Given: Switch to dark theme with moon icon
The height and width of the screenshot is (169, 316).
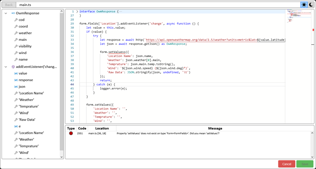Looking at the screenshot, I should click(311, 5).
